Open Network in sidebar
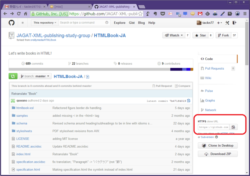 (210, 110)
